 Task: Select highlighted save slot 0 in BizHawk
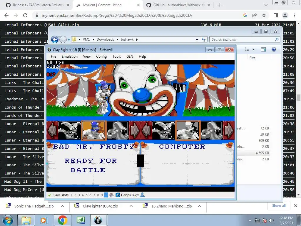pos(106,195)
